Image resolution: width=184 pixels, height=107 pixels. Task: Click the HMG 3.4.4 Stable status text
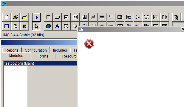[23, 35]
